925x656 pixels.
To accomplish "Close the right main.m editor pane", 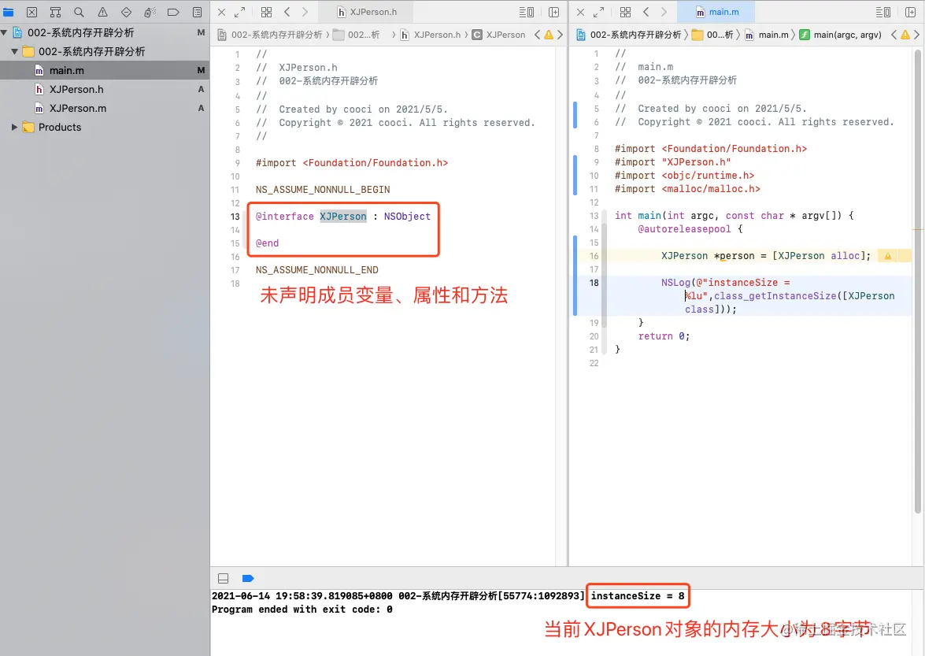I will 580,12.
